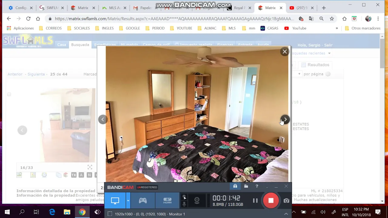
Task: Reload the Matrix page
Action: click(28, 19)
